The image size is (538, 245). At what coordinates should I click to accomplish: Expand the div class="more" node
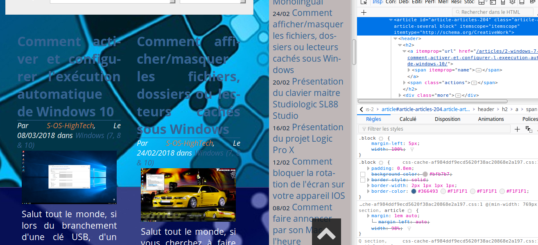click(400, 95)
